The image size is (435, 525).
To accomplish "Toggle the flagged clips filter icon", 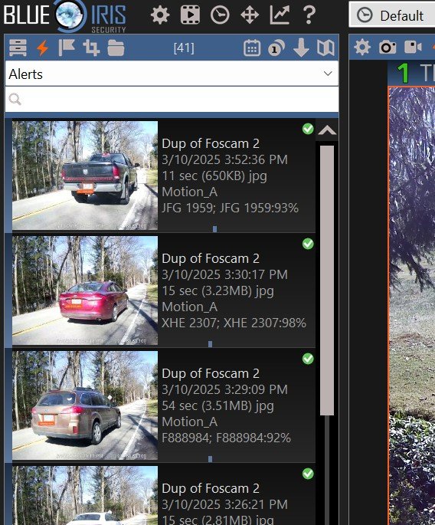I will (x=67, y=48).
